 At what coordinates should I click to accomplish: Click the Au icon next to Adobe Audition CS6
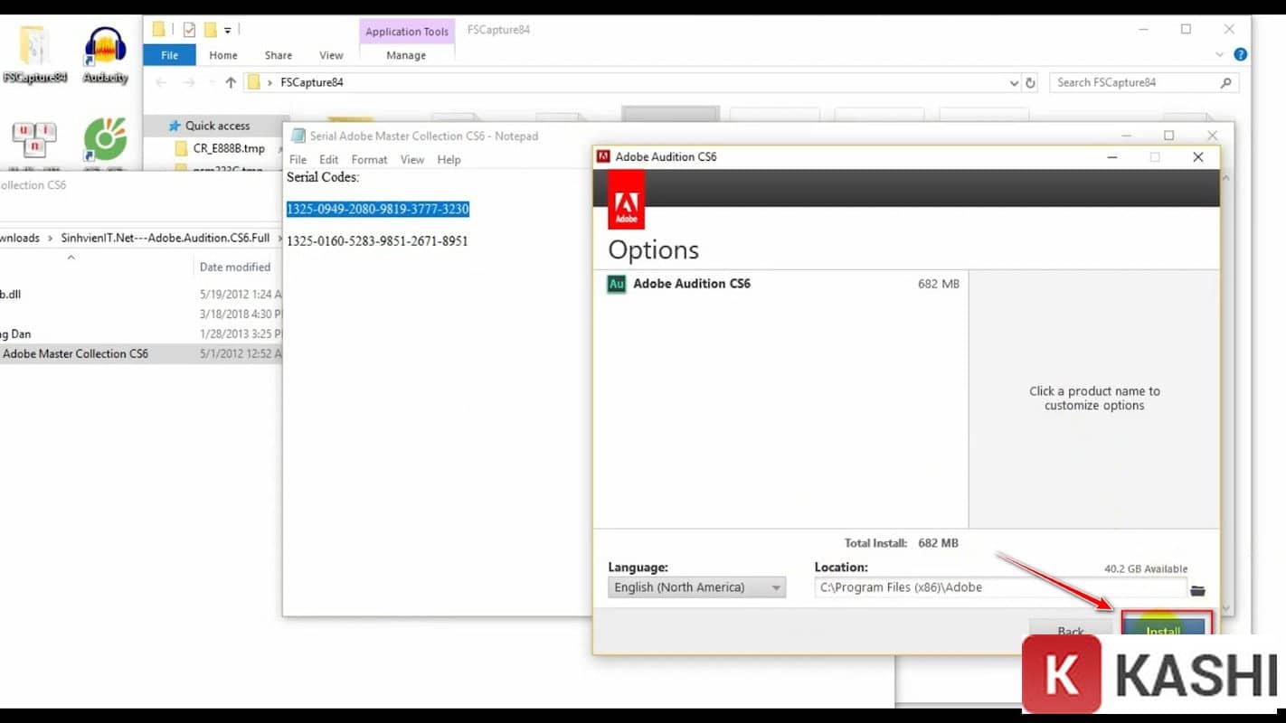click(617, 284)
